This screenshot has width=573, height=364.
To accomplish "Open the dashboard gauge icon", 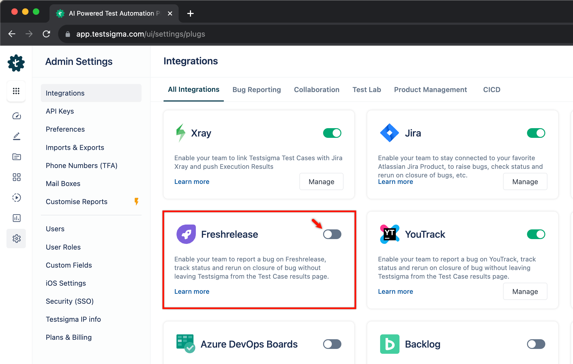I will (16, 116).
